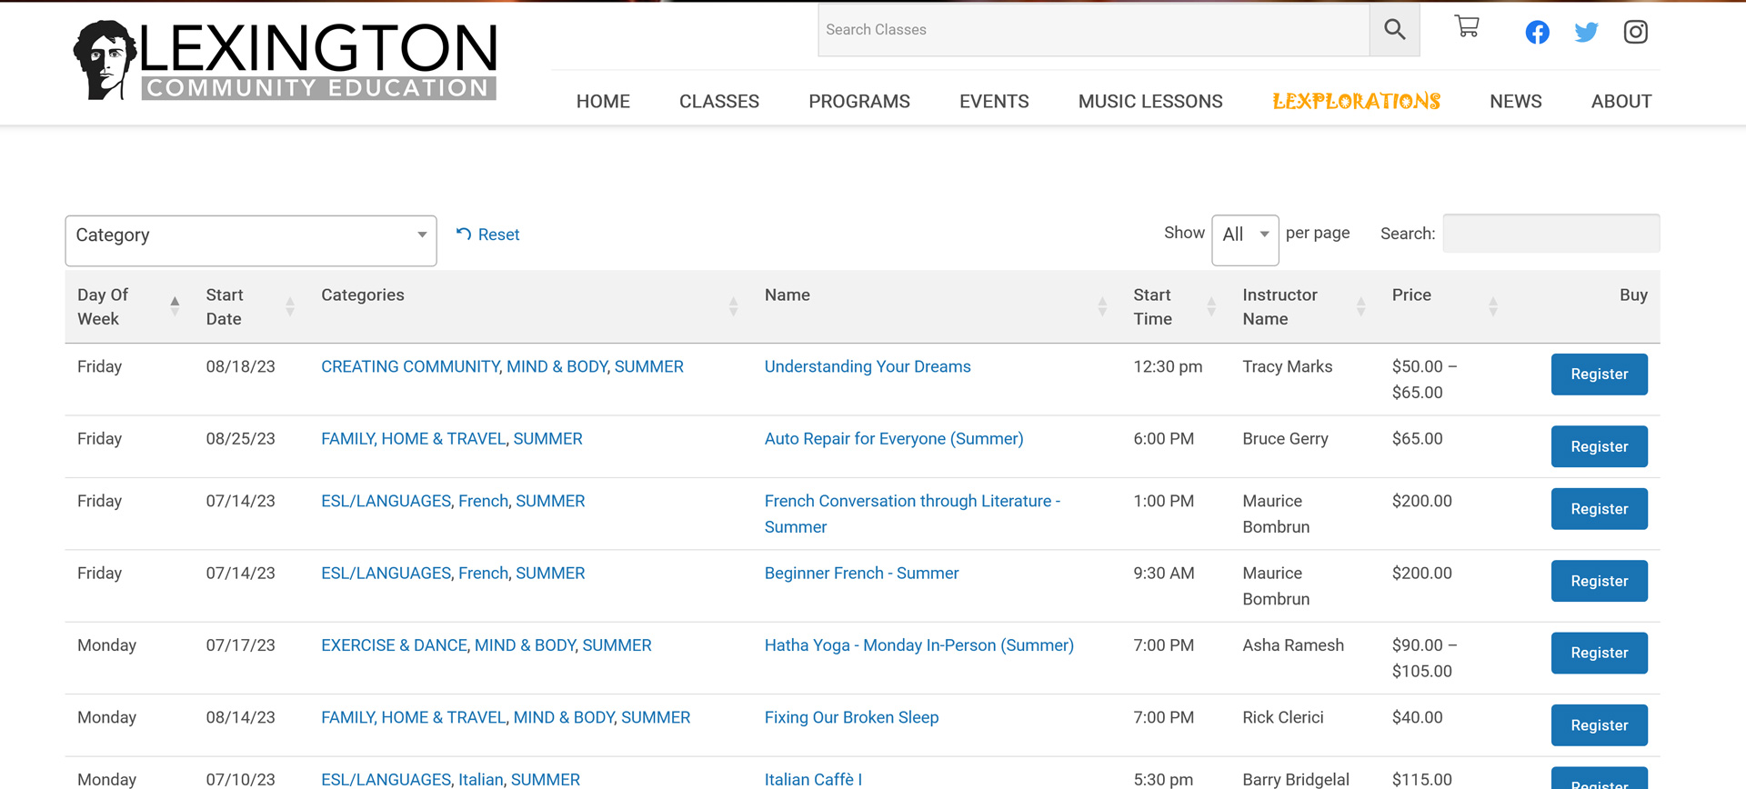
Task: Open the NEWS menu
Action: click(1515, 102)
